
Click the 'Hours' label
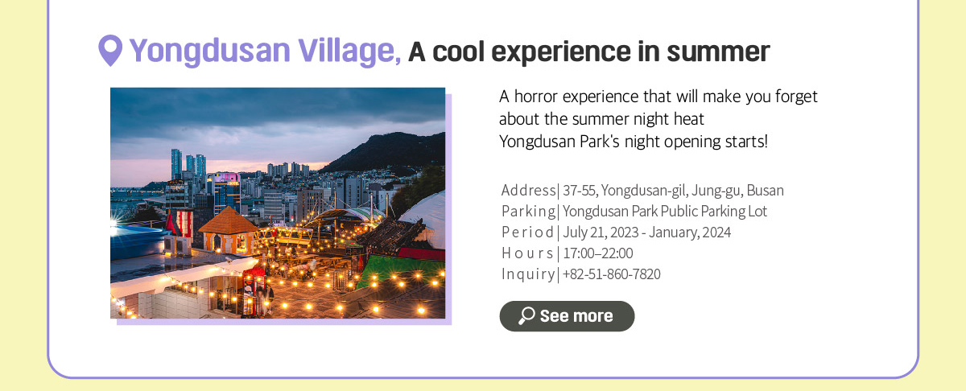[x=528, y=253]
